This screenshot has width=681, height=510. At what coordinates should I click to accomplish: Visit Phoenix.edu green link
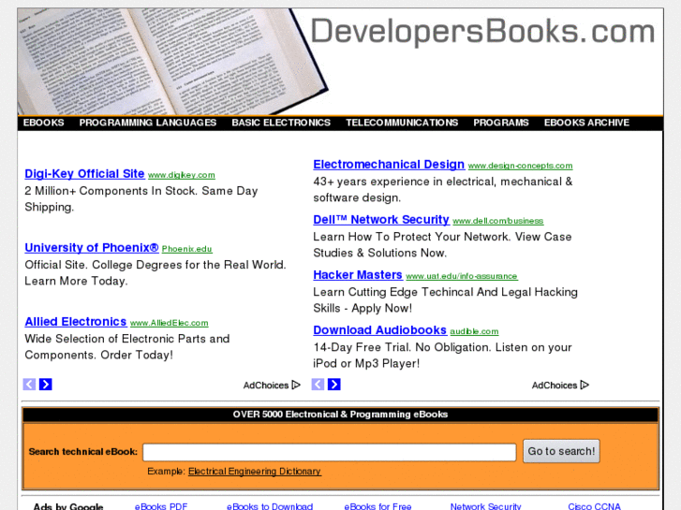coord(186,249)
